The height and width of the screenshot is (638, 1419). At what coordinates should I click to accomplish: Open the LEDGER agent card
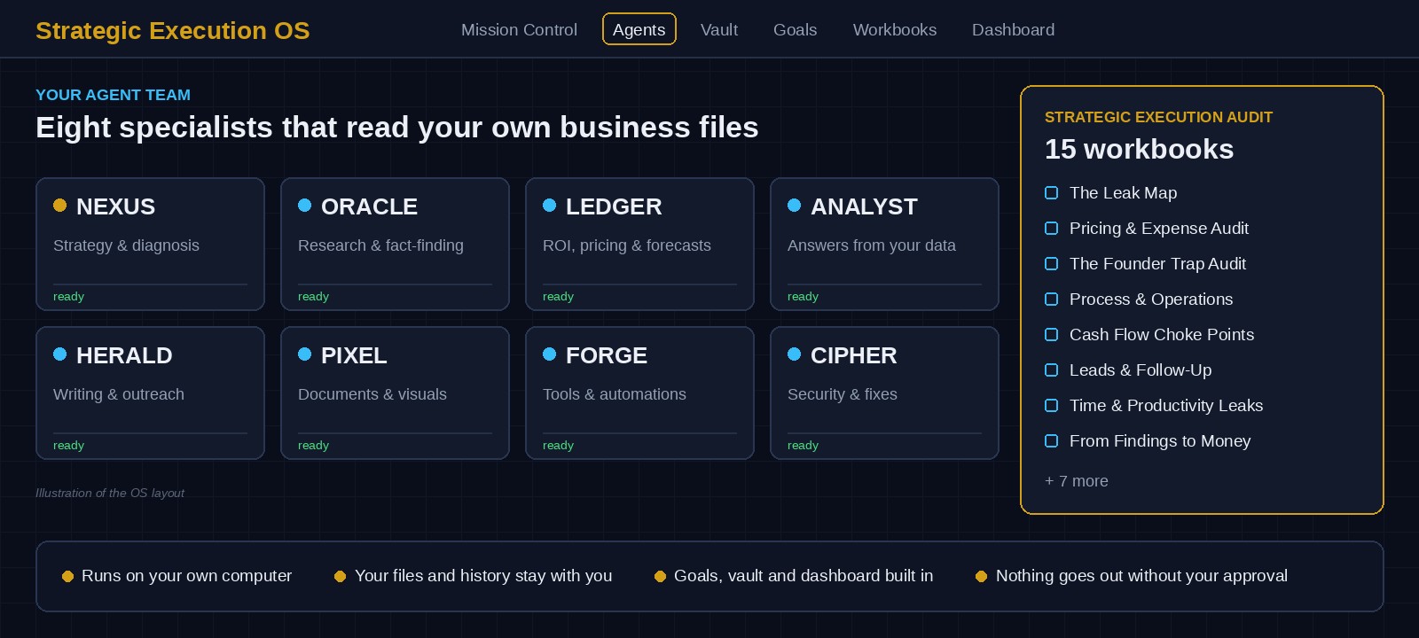(x=639, y=244)
